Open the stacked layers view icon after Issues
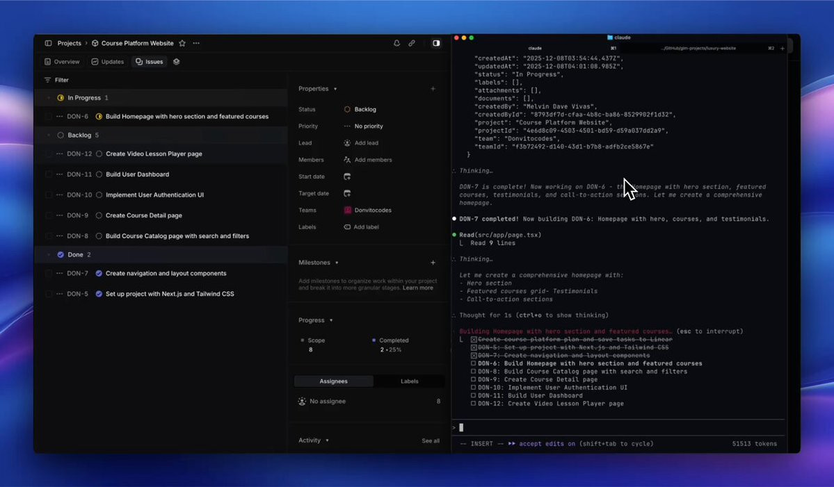 pyautogui.click(x=177, y=62)
